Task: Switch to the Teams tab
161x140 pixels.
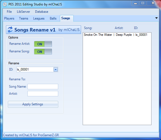Action: tap(23, 18)
